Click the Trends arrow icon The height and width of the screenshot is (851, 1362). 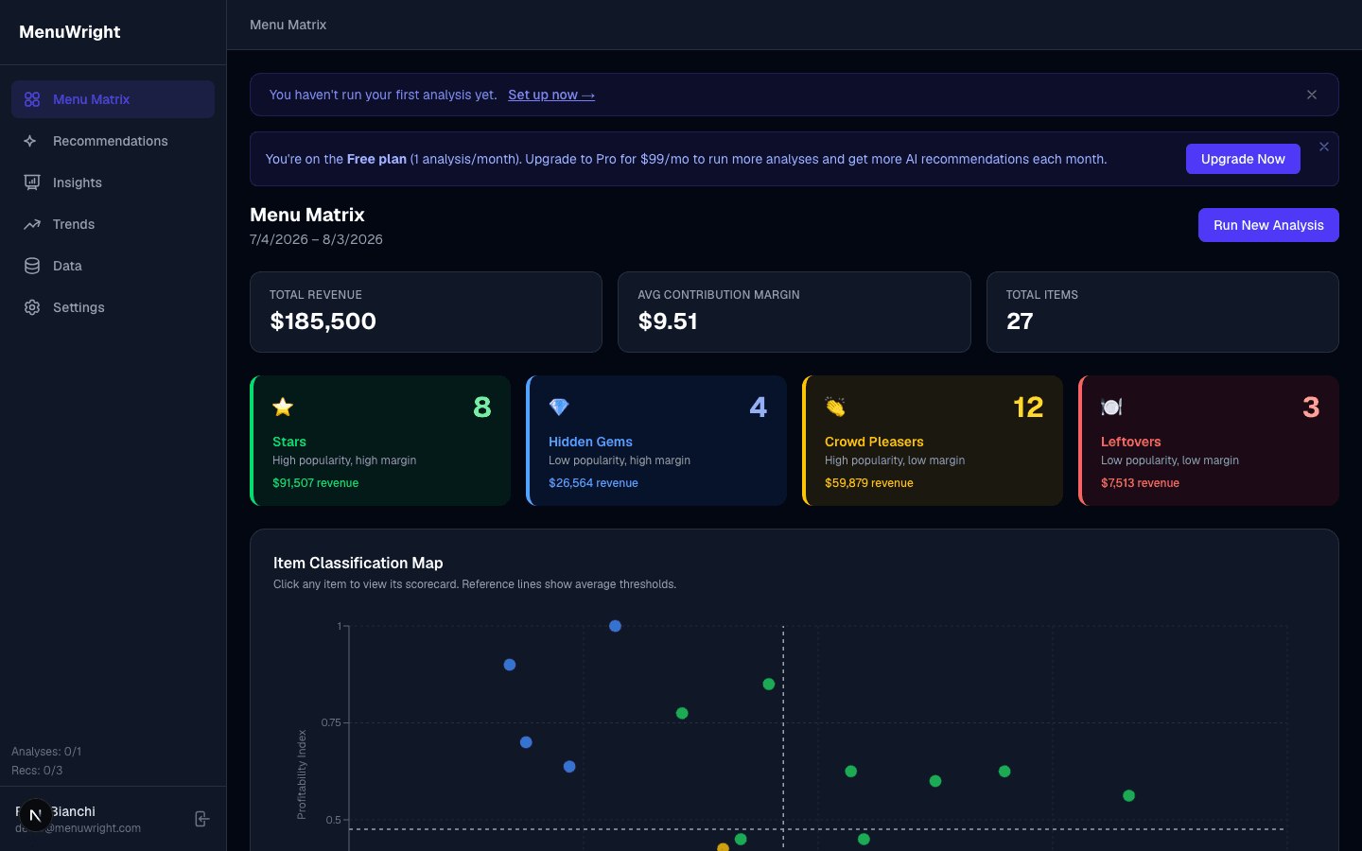[x=32, y=224]
